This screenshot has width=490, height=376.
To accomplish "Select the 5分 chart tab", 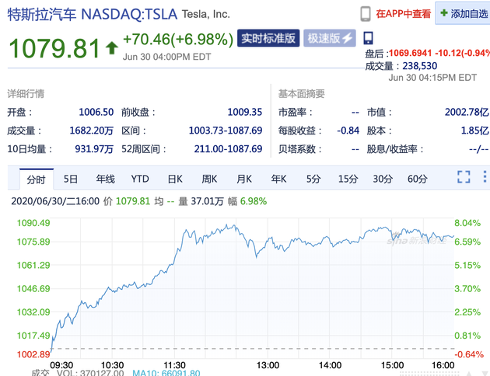I will [x=313, y=179].
